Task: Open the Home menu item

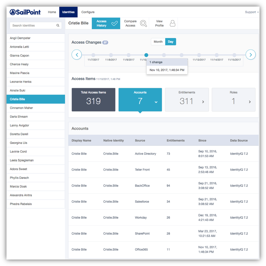Action: 52,12
